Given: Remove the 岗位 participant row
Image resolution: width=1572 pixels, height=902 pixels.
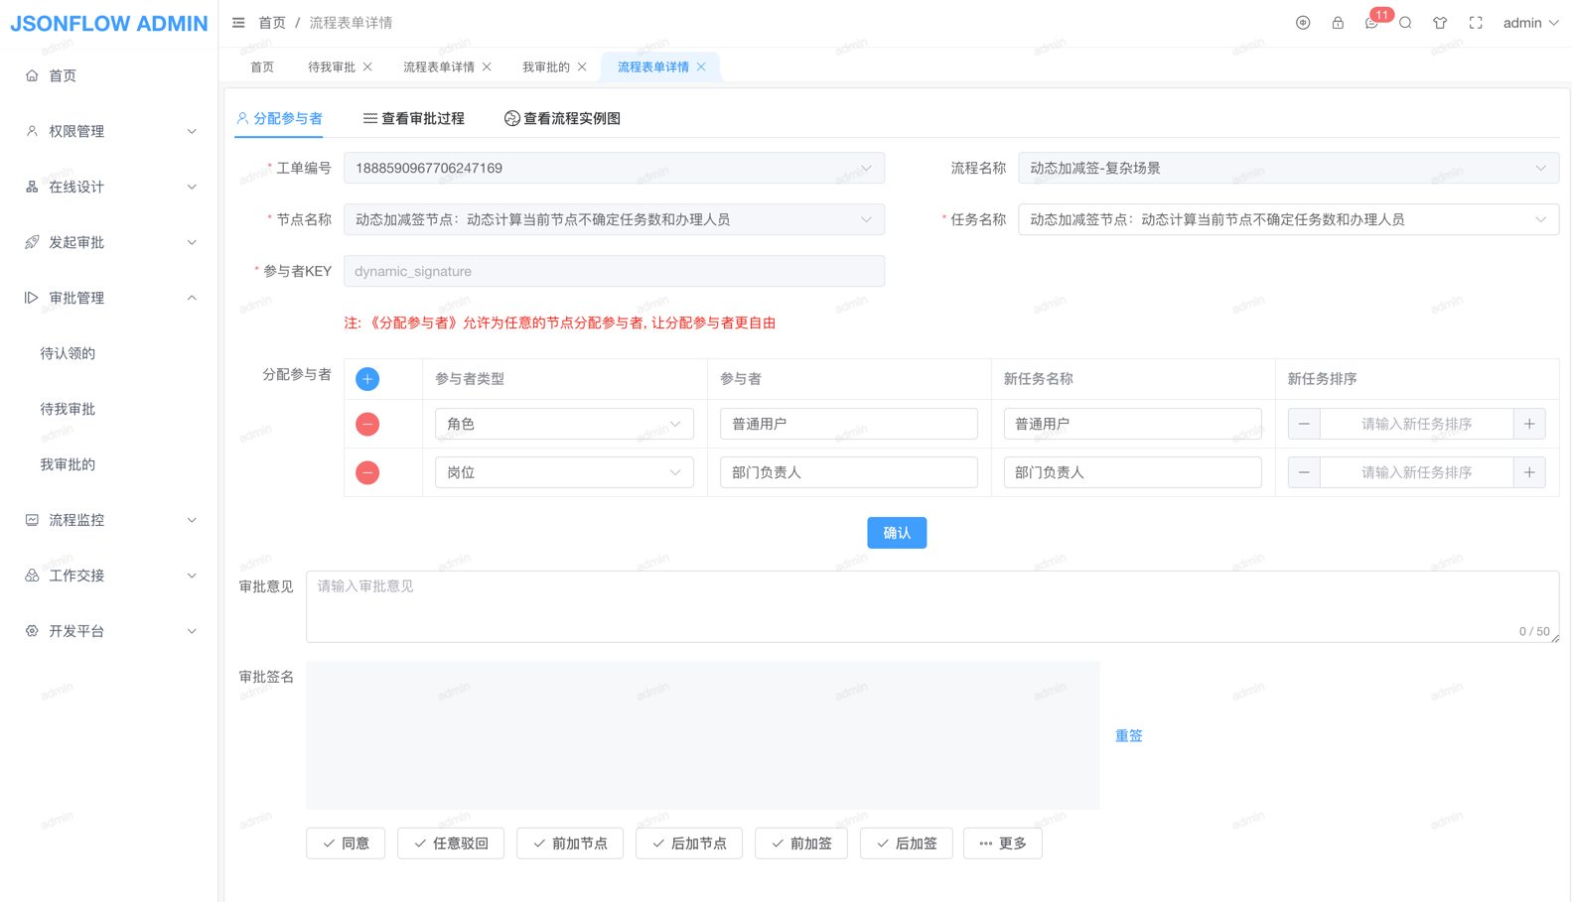Looking at the screenshot, I should pyautogui.click(x=367, y=472).
